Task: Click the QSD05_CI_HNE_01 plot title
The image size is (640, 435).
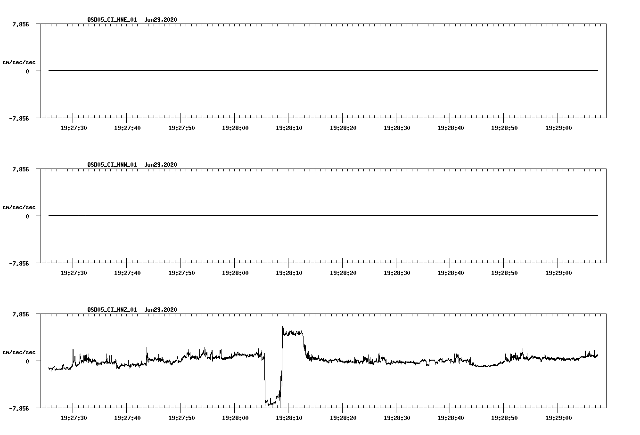Action: coord(112,20)
